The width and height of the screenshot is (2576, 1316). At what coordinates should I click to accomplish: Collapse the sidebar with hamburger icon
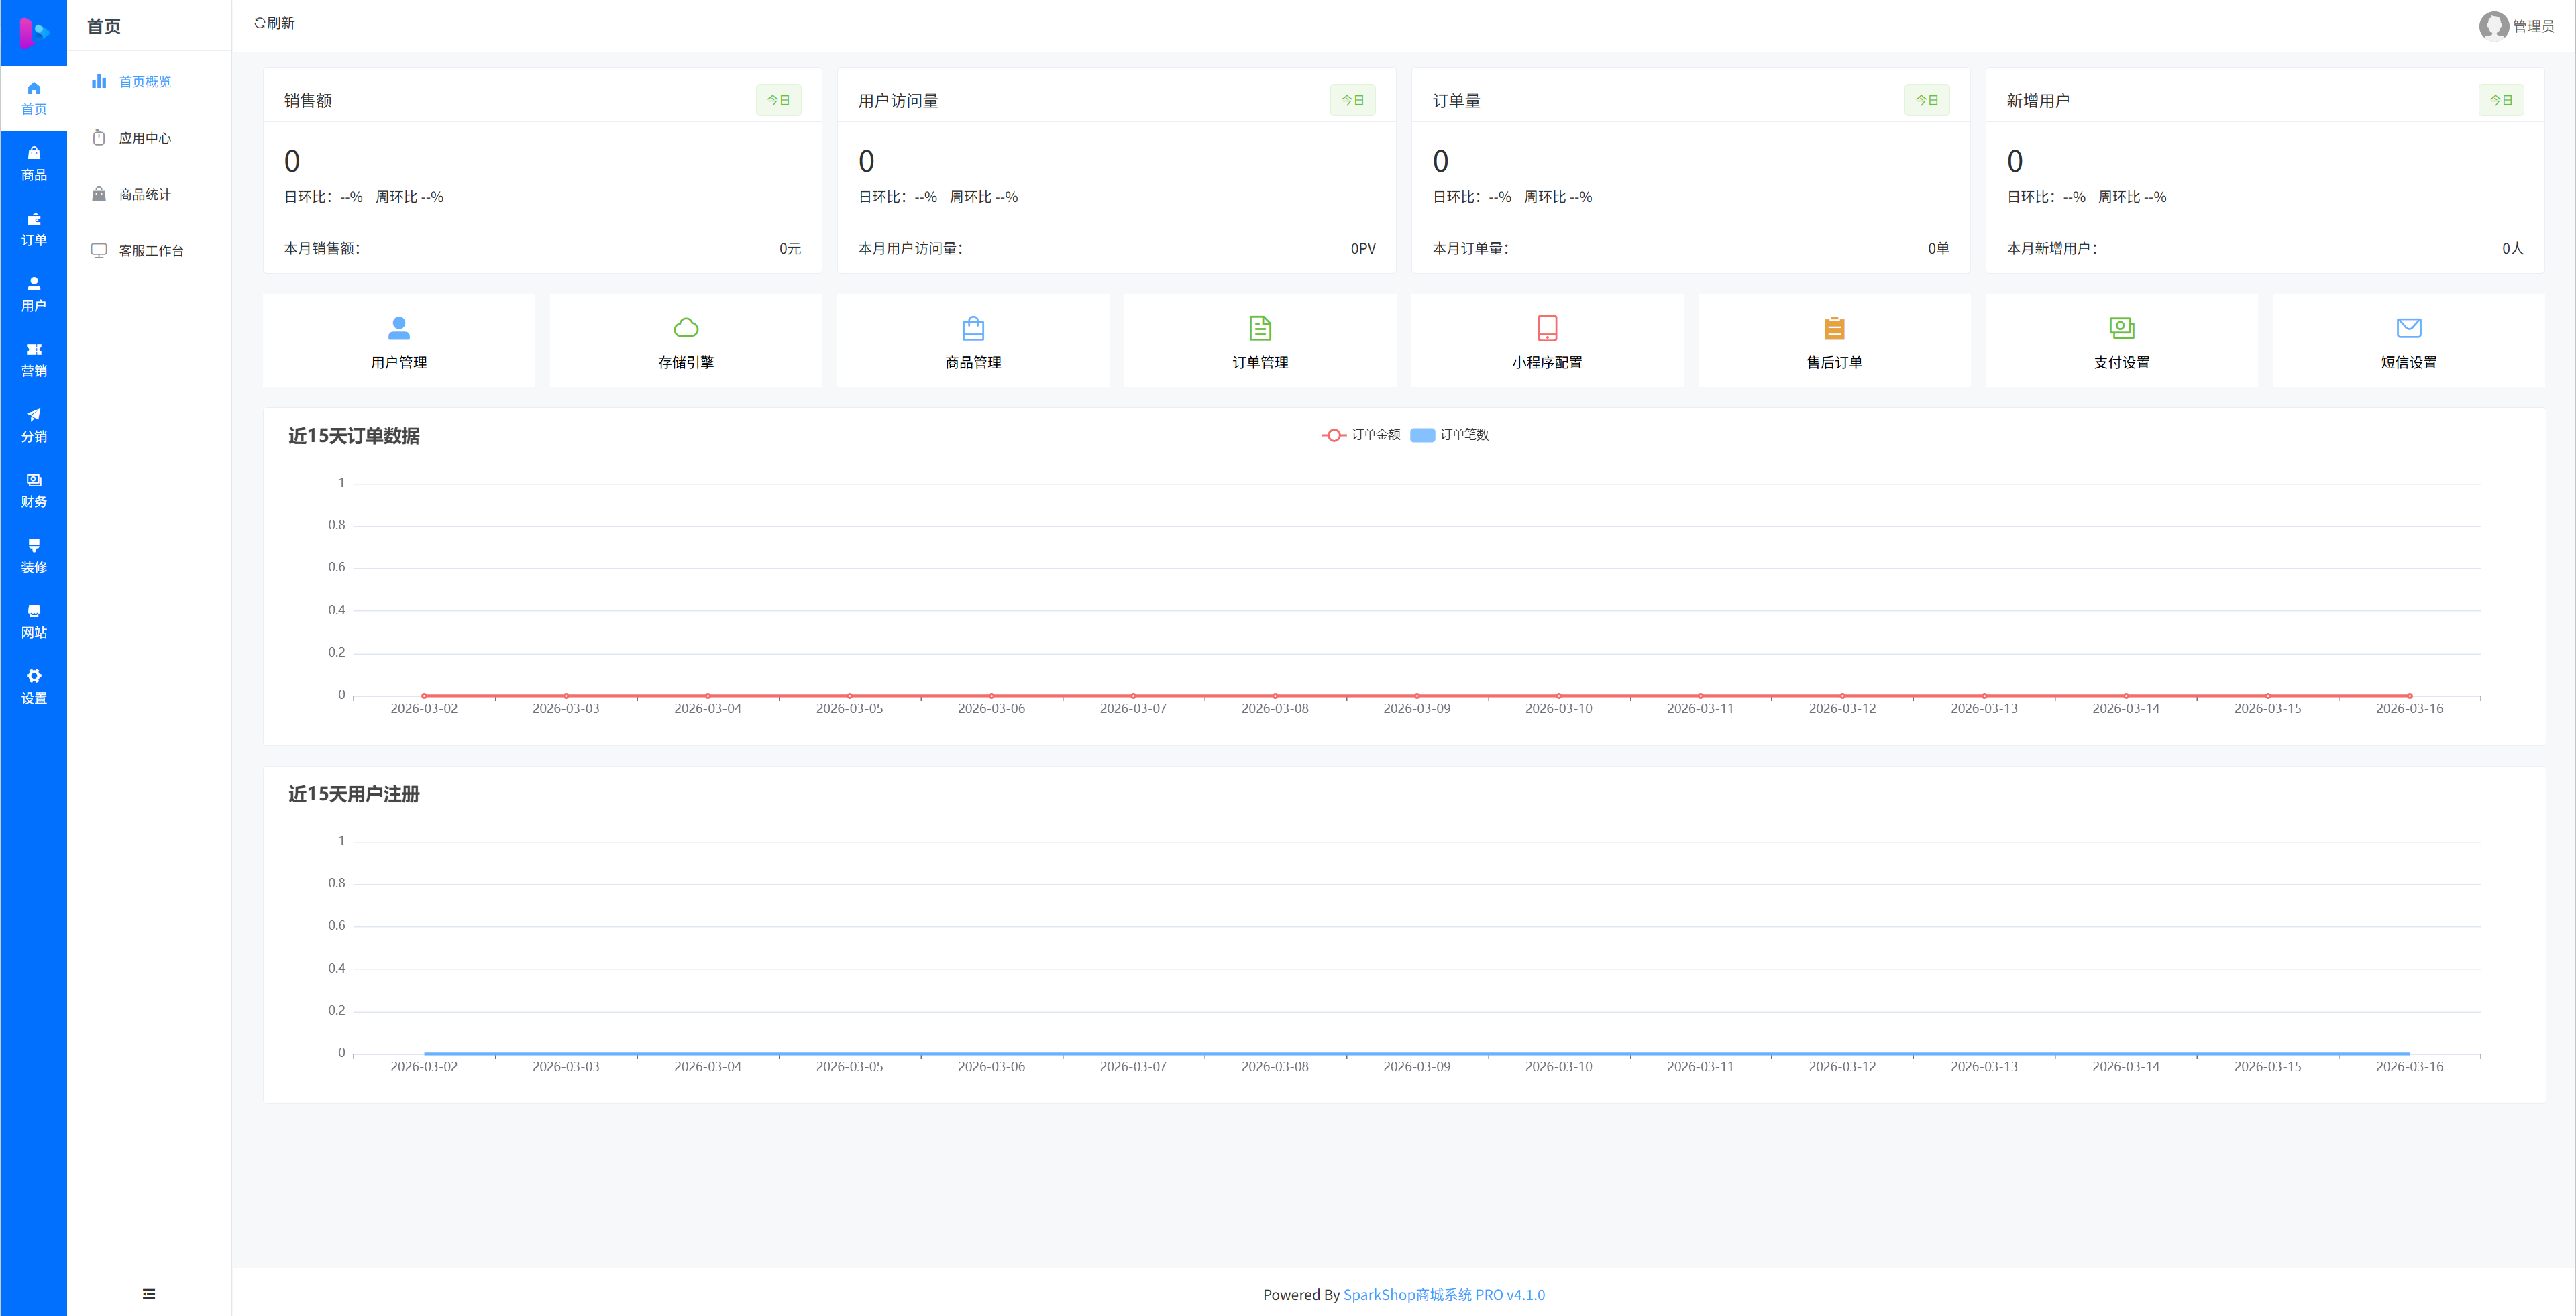[149, 1293]
